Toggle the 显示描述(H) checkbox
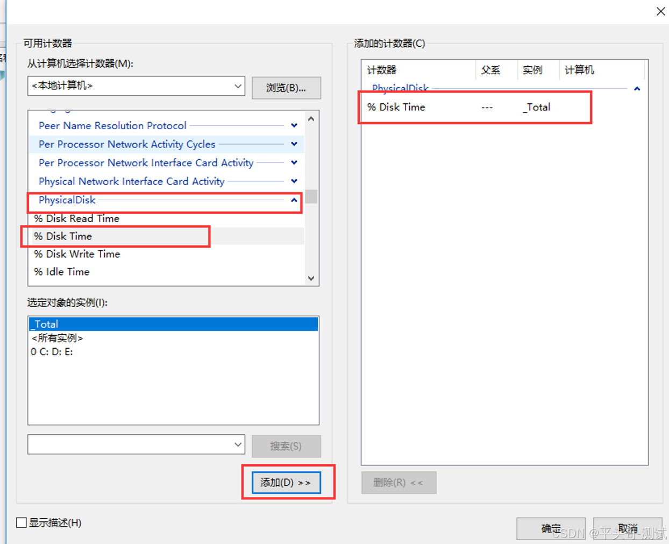669x544 pixels. [x=22, y=522]
